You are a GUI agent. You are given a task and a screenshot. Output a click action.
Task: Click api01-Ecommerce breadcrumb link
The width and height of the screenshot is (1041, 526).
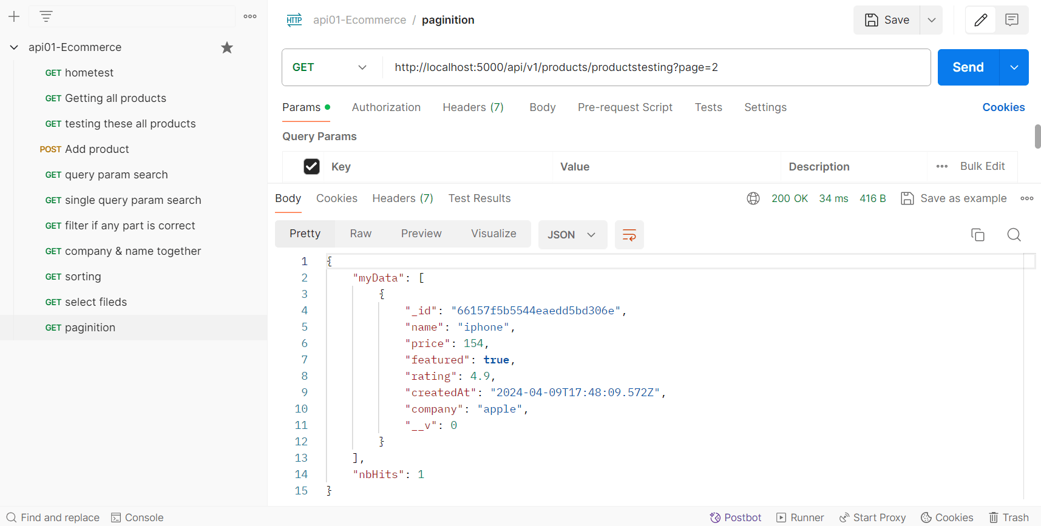359,20
